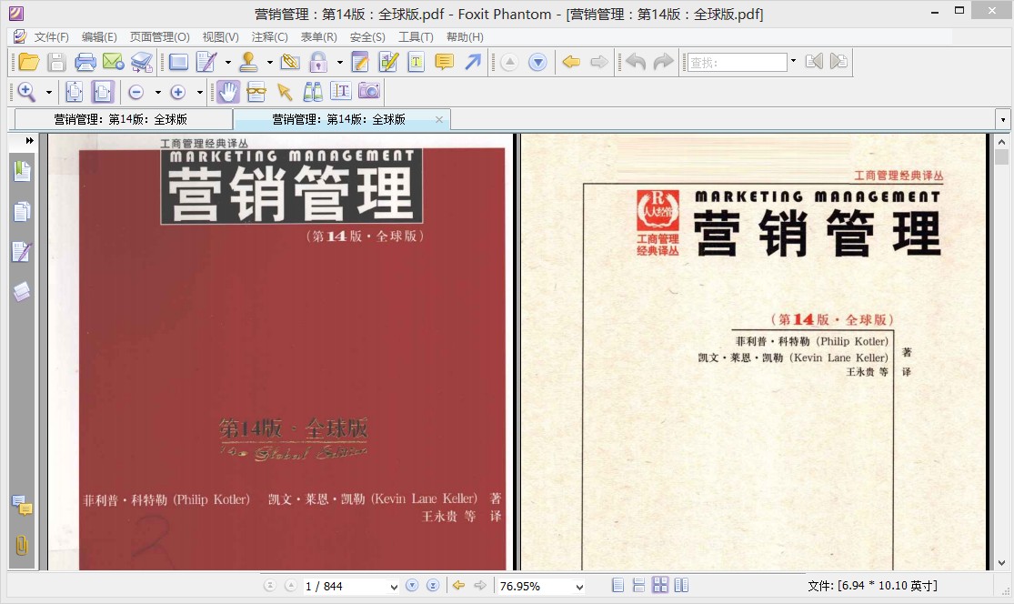Go to next page in status bar
The width and height of the screenshot is (1014, 604).
pos(412,586)
